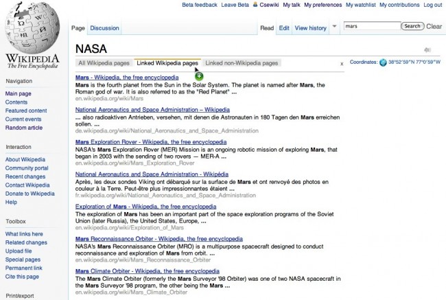Open Mars - Wikipedia search result
This screenshot has height=300, width=446.
[x=127, y=78]
